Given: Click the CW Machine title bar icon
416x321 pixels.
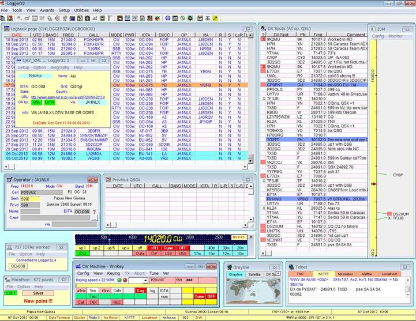Looking at the screenshot, I should click(x=78, y=266).
